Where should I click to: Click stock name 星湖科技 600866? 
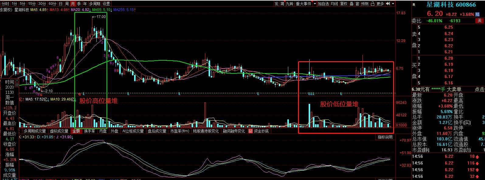[451, 5]
